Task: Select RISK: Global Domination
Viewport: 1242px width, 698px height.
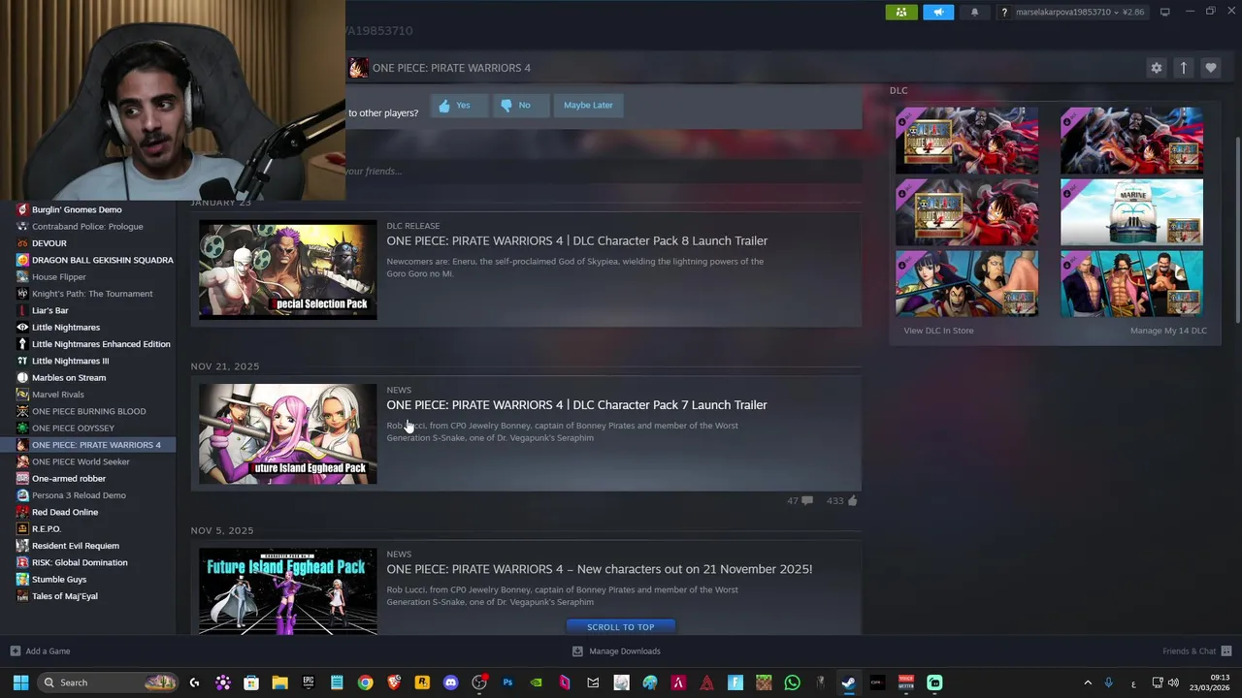Action: [x=80, y=562]
